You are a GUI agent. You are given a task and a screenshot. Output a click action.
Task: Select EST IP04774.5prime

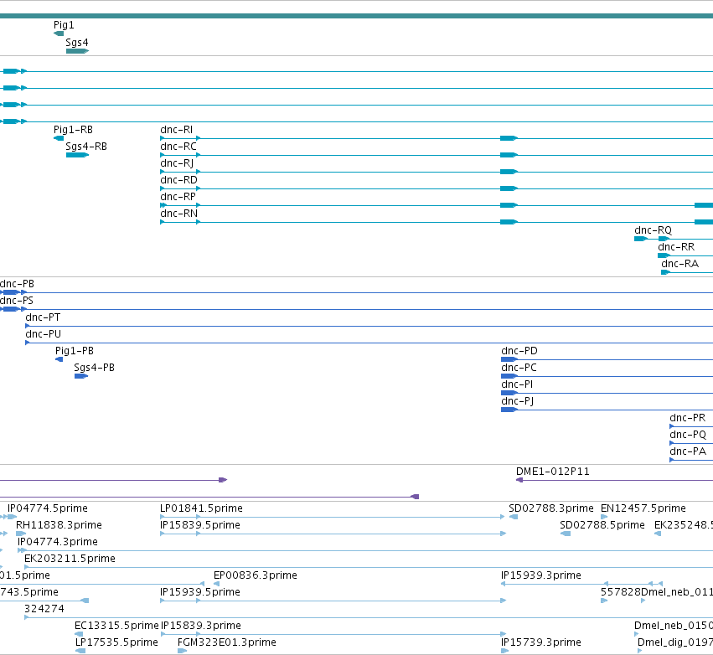[48, 508]
